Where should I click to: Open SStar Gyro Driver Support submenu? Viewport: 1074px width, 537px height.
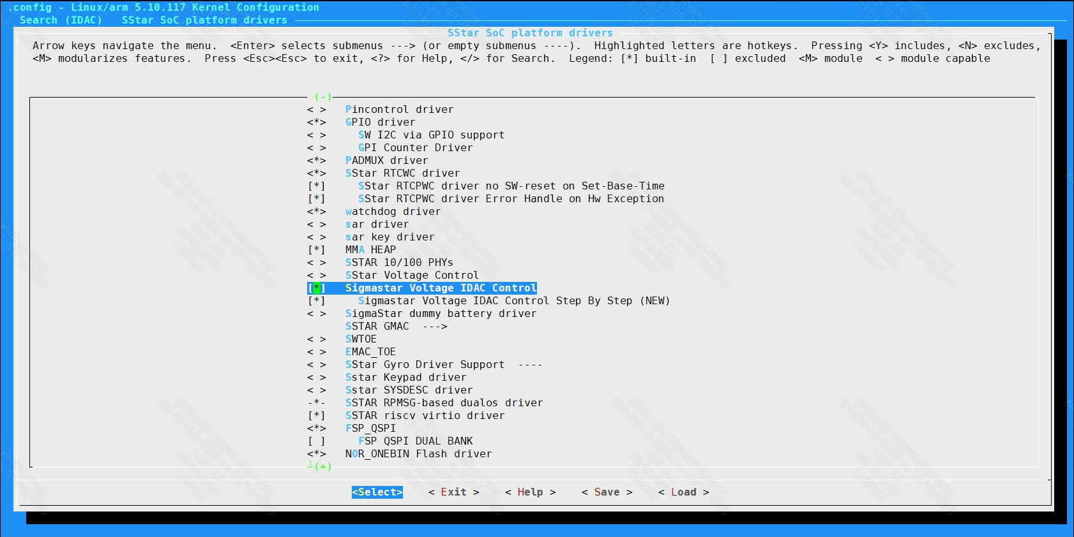tap(444, 365)
